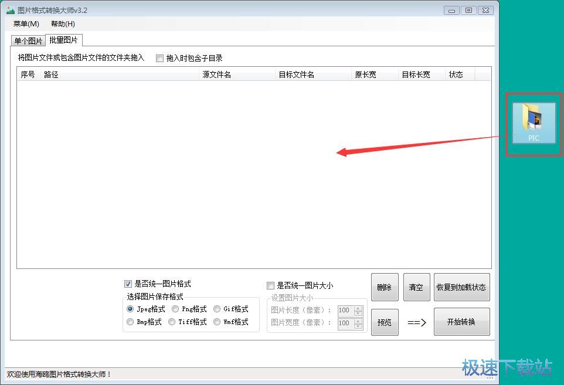
Task: Click 清空 to clear the file list
Action: tap(416, 287)
